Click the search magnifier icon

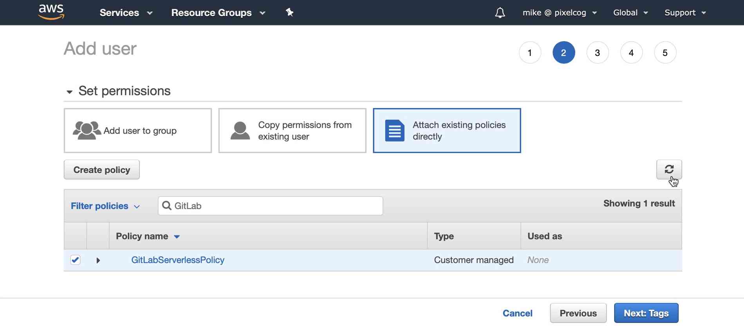(x=167, y=205)
